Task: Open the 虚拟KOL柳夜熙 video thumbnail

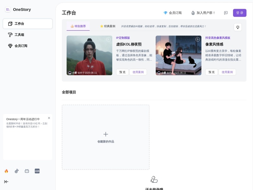Action: point(89,55)
